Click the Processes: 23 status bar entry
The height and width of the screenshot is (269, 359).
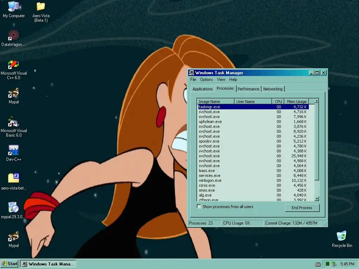[x=205, y=223]
